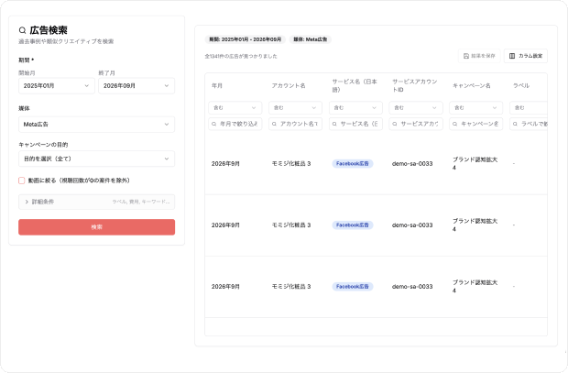The height and width of the screenshot is (373, 568).
Task: Open the 開始月 2025年01月 dropdown
Action: click(57, 86)
